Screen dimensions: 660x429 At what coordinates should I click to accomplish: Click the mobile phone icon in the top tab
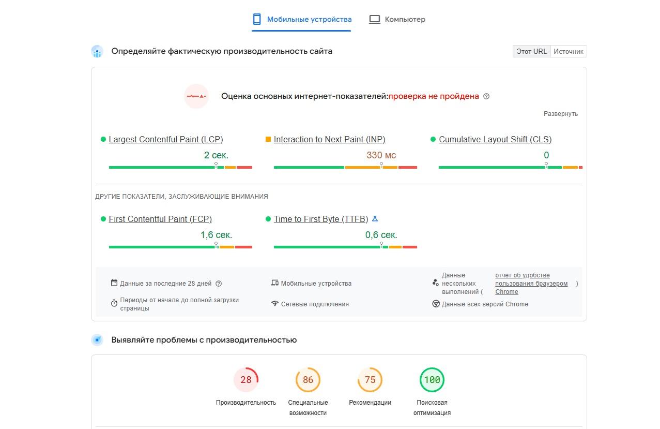pos(257,19)
